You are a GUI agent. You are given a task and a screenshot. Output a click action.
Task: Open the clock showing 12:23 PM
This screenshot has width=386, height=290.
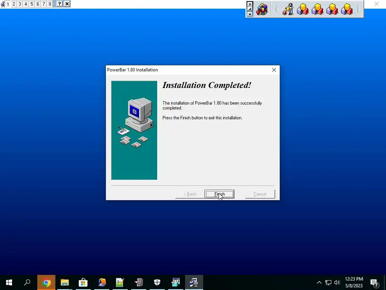coord(354,282)
